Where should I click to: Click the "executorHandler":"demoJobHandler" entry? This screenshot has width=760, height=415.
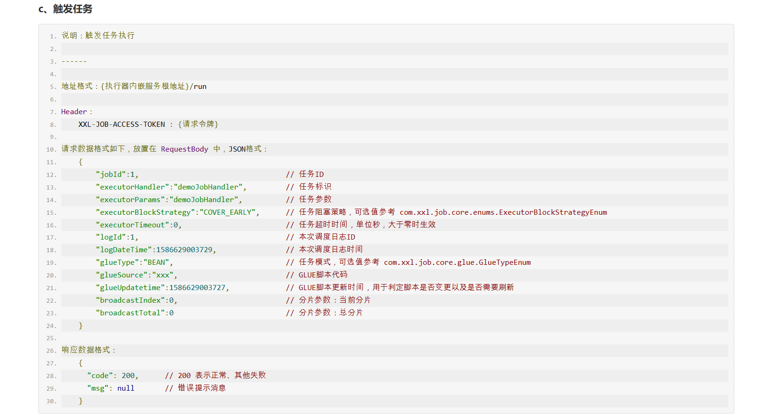171,187
